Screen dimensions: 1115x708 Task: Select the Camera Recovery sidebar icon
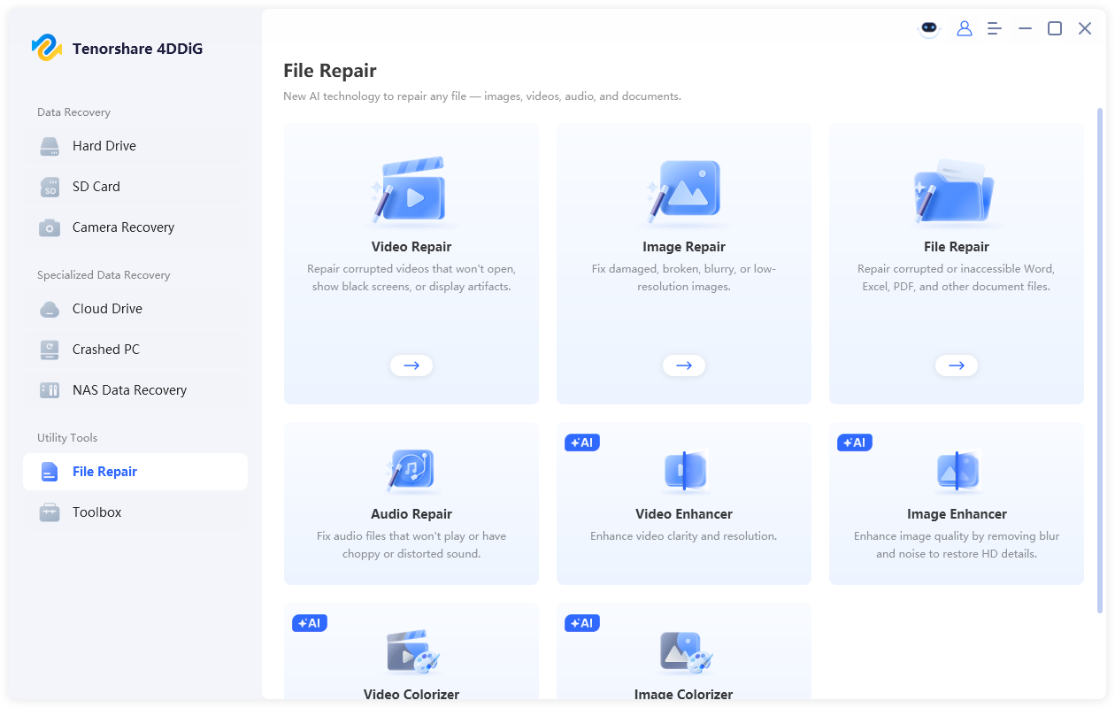[50, 227]
